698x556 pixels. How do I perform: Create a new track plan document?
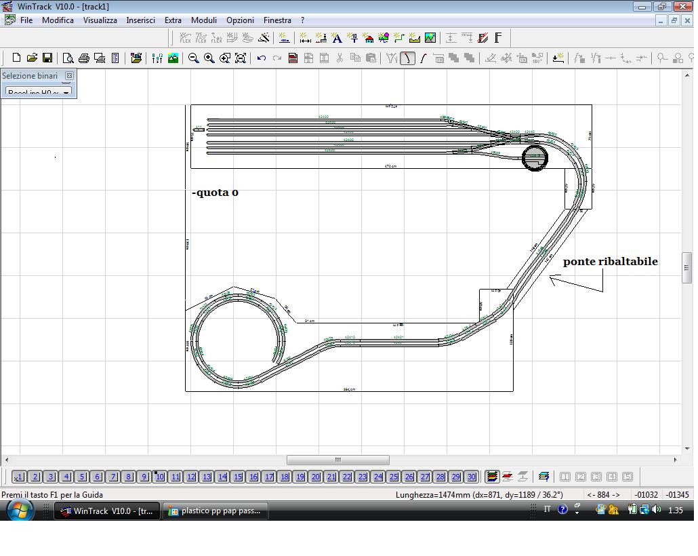pos(16,58)
